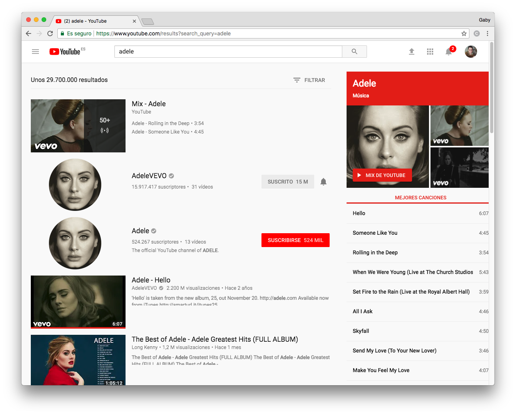
Task: Play Rolling in the Deep 3:54 song row
Action: pyautogui.click(x=417, y=252)
